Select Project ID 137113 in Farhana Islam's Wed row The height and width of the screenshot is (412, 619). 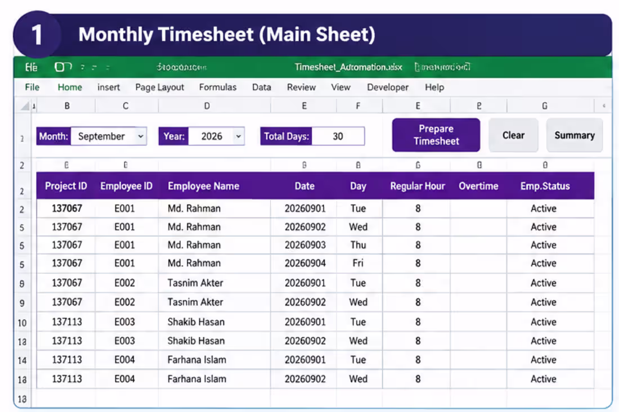coord(66,379)
